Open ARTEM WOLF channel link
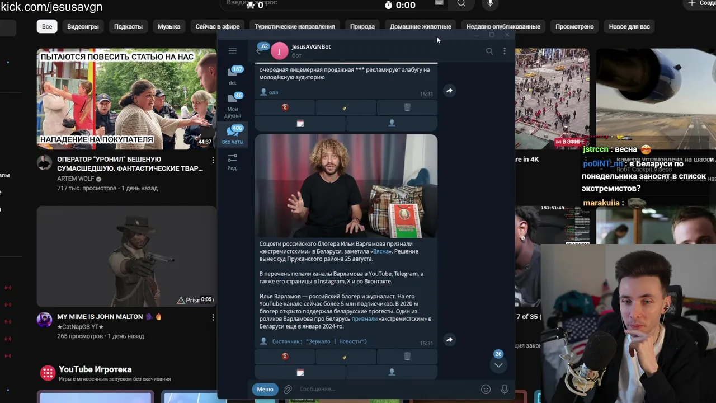Viewport: 716px width, 403px height. click(76, 179)
